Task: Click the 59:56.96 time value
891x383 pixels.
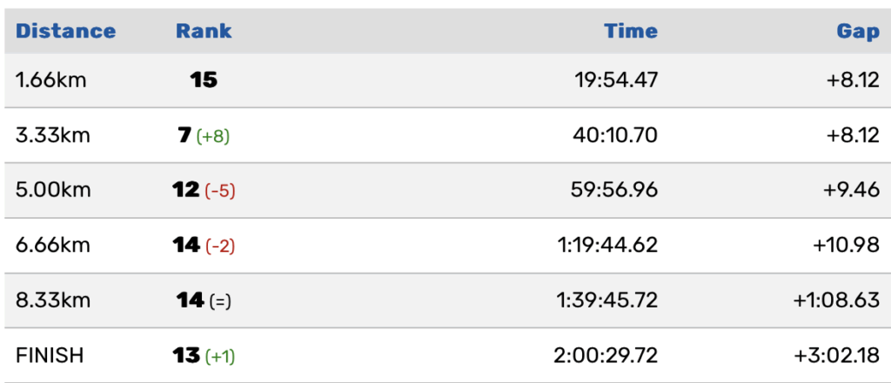Action: tap(615, 190)
